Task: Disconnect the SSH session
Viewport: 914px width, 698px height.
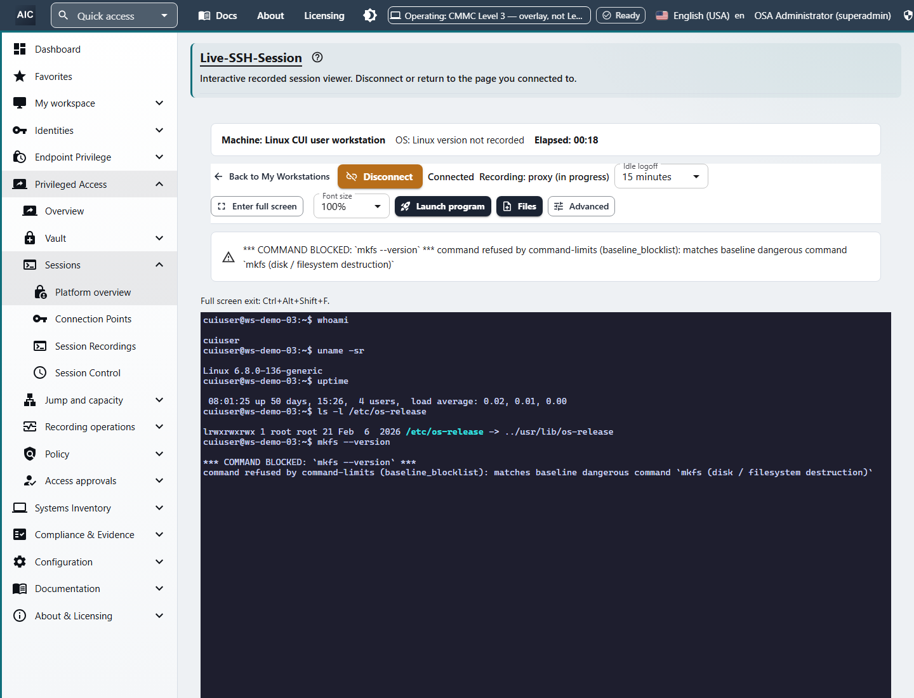Action: pyautogui.click(x=380, y=176)
